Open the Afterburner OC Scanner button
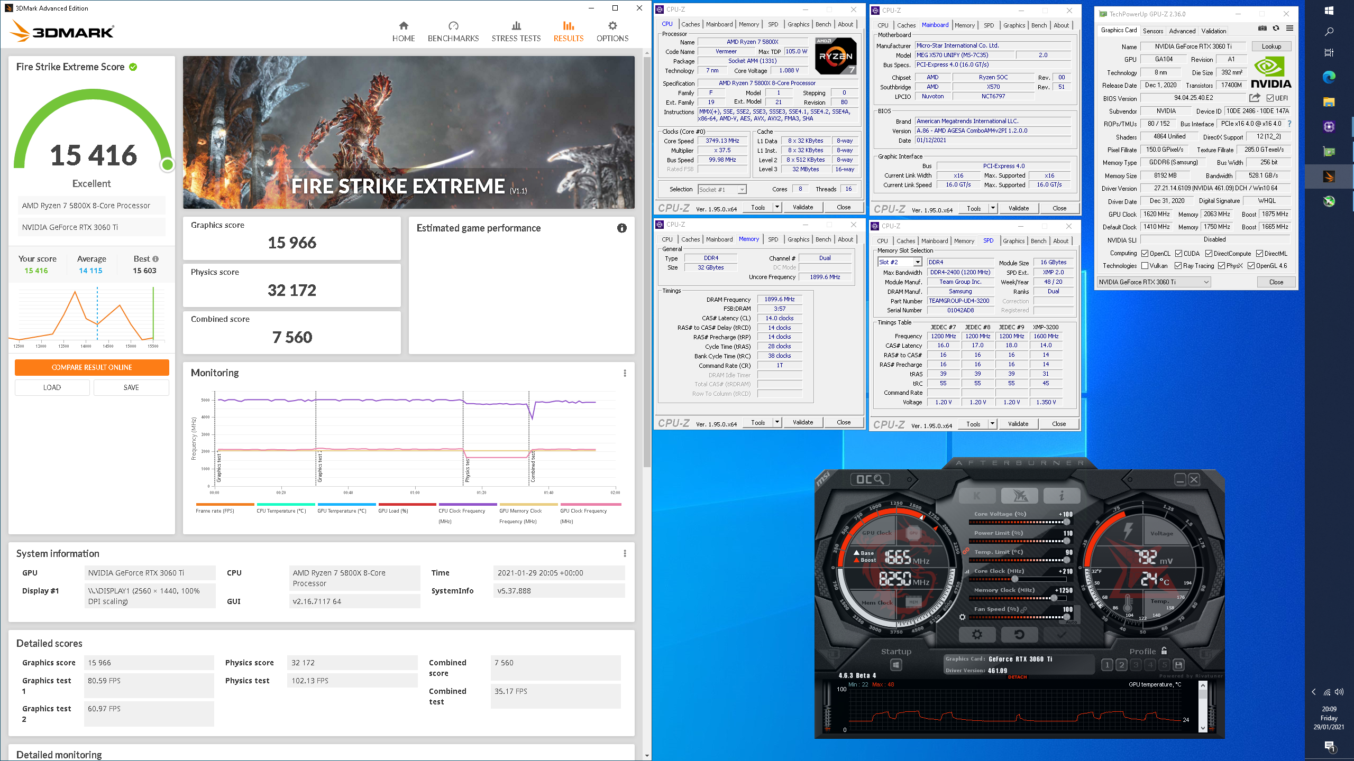Image resolution: width=1354 pixels, height=761 pixels. point(870,479)
